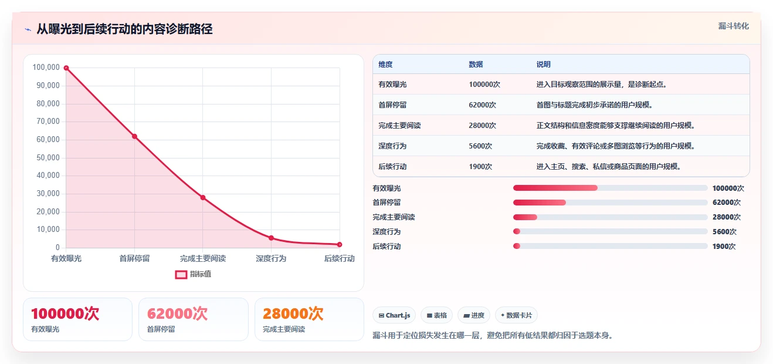Click the description starting 首图与标题
The width and height of the screenshot is (773, 364).
pos(595,105)
